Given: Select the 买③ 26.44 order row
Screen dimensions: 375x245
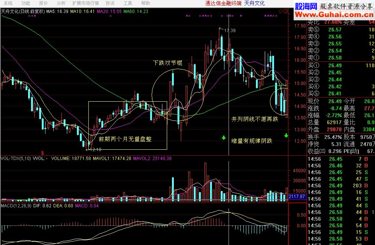Looking at the screenshot, I should pyautogui.click(x=341, y=79).
